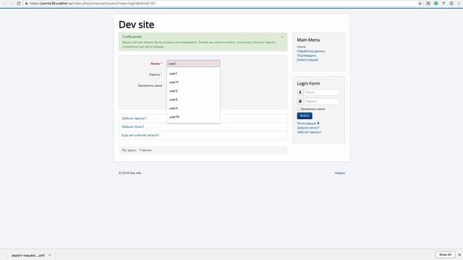Open the Ещё нет учётной записи? link
The width and height of the screenshot is (463, 260).
click(x=140, y=135)
